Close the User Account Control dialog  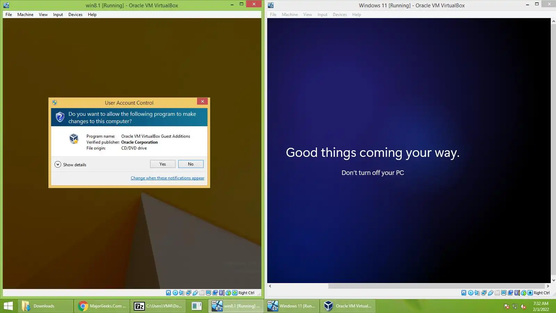pyautogui.click(x=202, y=101)
